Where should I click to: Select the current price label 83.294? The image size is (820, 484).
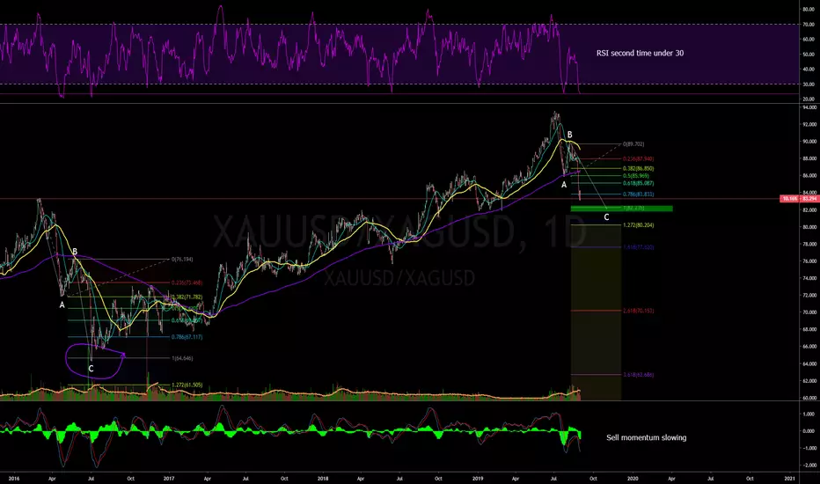point(809,199)
